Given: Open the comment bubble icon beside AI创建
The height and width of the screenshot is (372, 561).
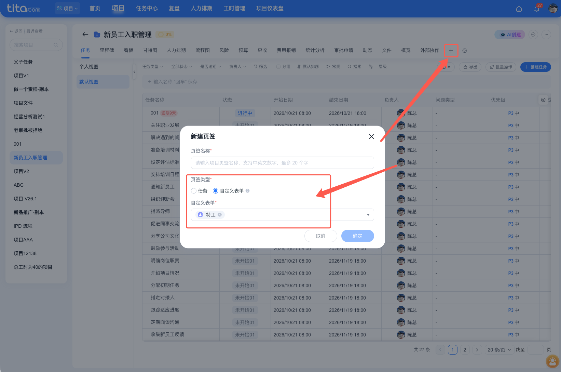Looking at the screenshot, I should coord(533,35).
